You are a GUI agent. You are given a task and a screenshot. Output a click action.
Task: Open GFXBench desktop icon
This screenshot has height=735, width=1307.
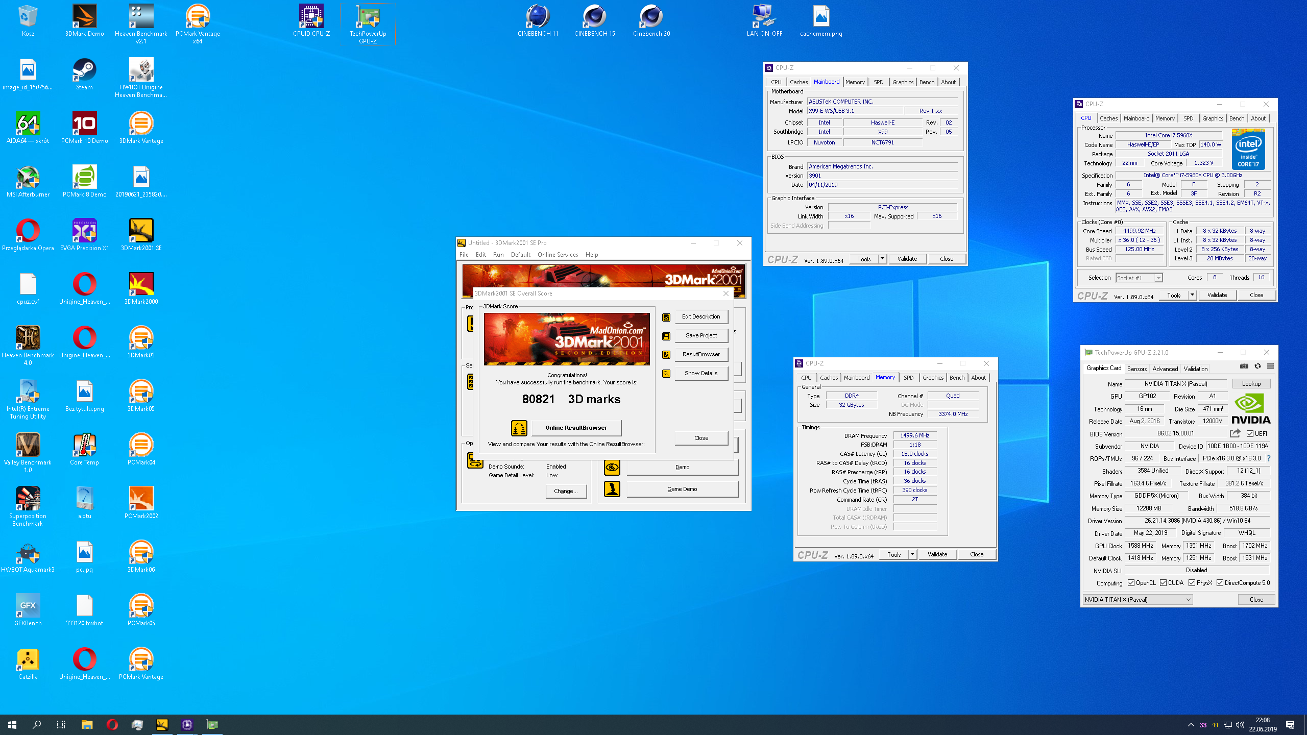(28, 610)
